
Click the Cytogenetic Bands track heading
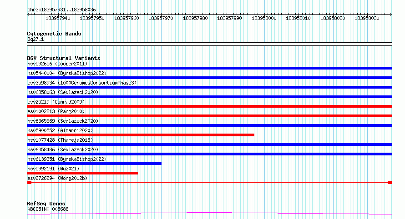(54, 34)
